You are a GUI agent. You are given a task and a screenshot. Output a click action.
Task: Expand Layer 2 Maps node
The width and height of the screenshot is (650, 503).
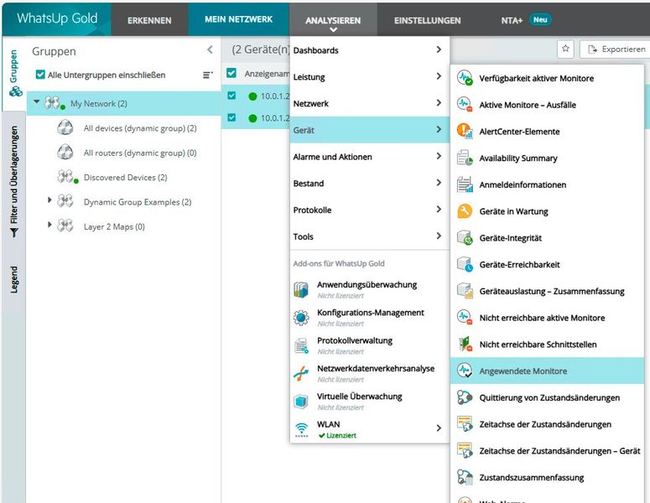[x=49, y=225]
